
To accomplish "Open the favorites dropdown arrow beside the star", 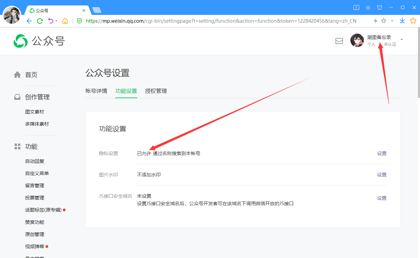I will 392,21.
